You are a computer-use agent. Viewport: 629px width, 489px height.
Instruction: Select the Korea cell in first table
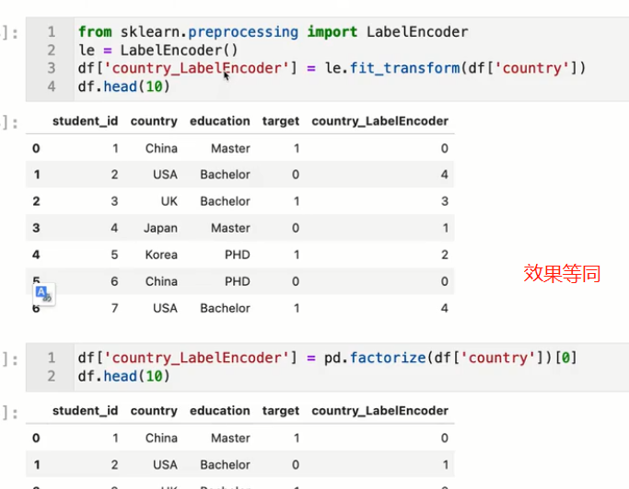coord(161,255)
